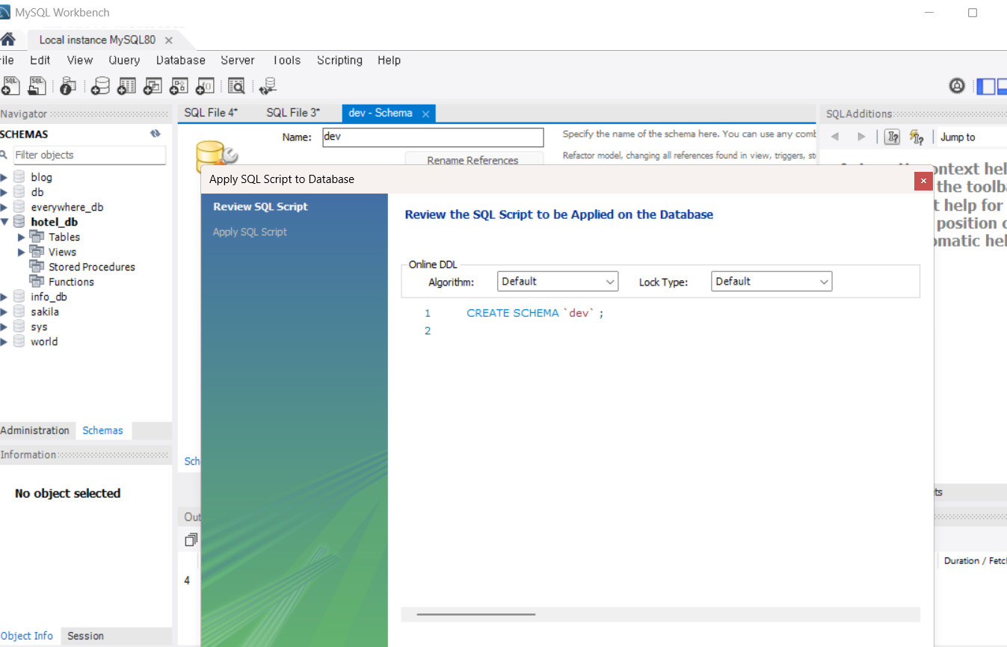Open the Database menu

point(181,61)
